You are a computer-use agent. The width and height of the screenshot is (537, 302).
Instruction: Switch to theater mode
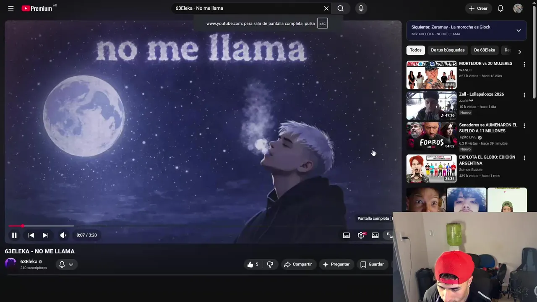point(375,235)
